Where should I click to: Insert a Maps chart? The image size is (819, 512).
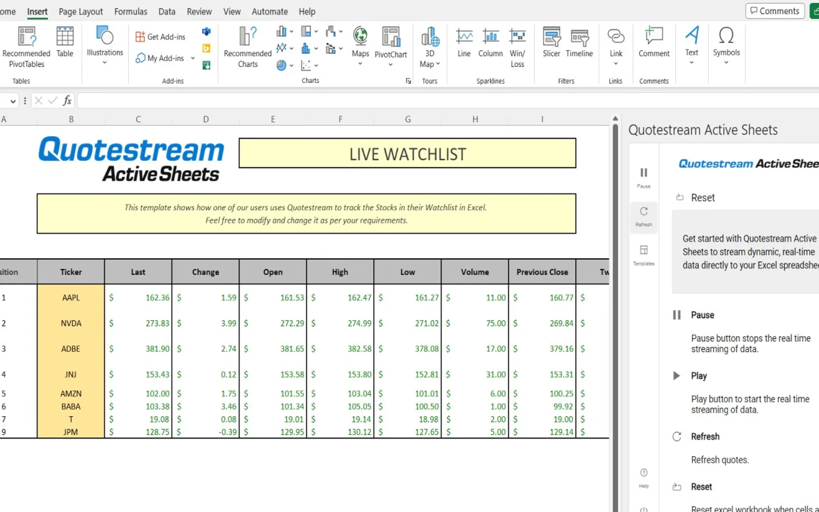360,46
